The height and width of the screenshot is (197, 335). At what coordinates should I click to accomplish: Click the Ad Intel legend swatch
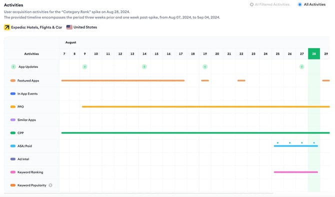click(x=13, y=159)
